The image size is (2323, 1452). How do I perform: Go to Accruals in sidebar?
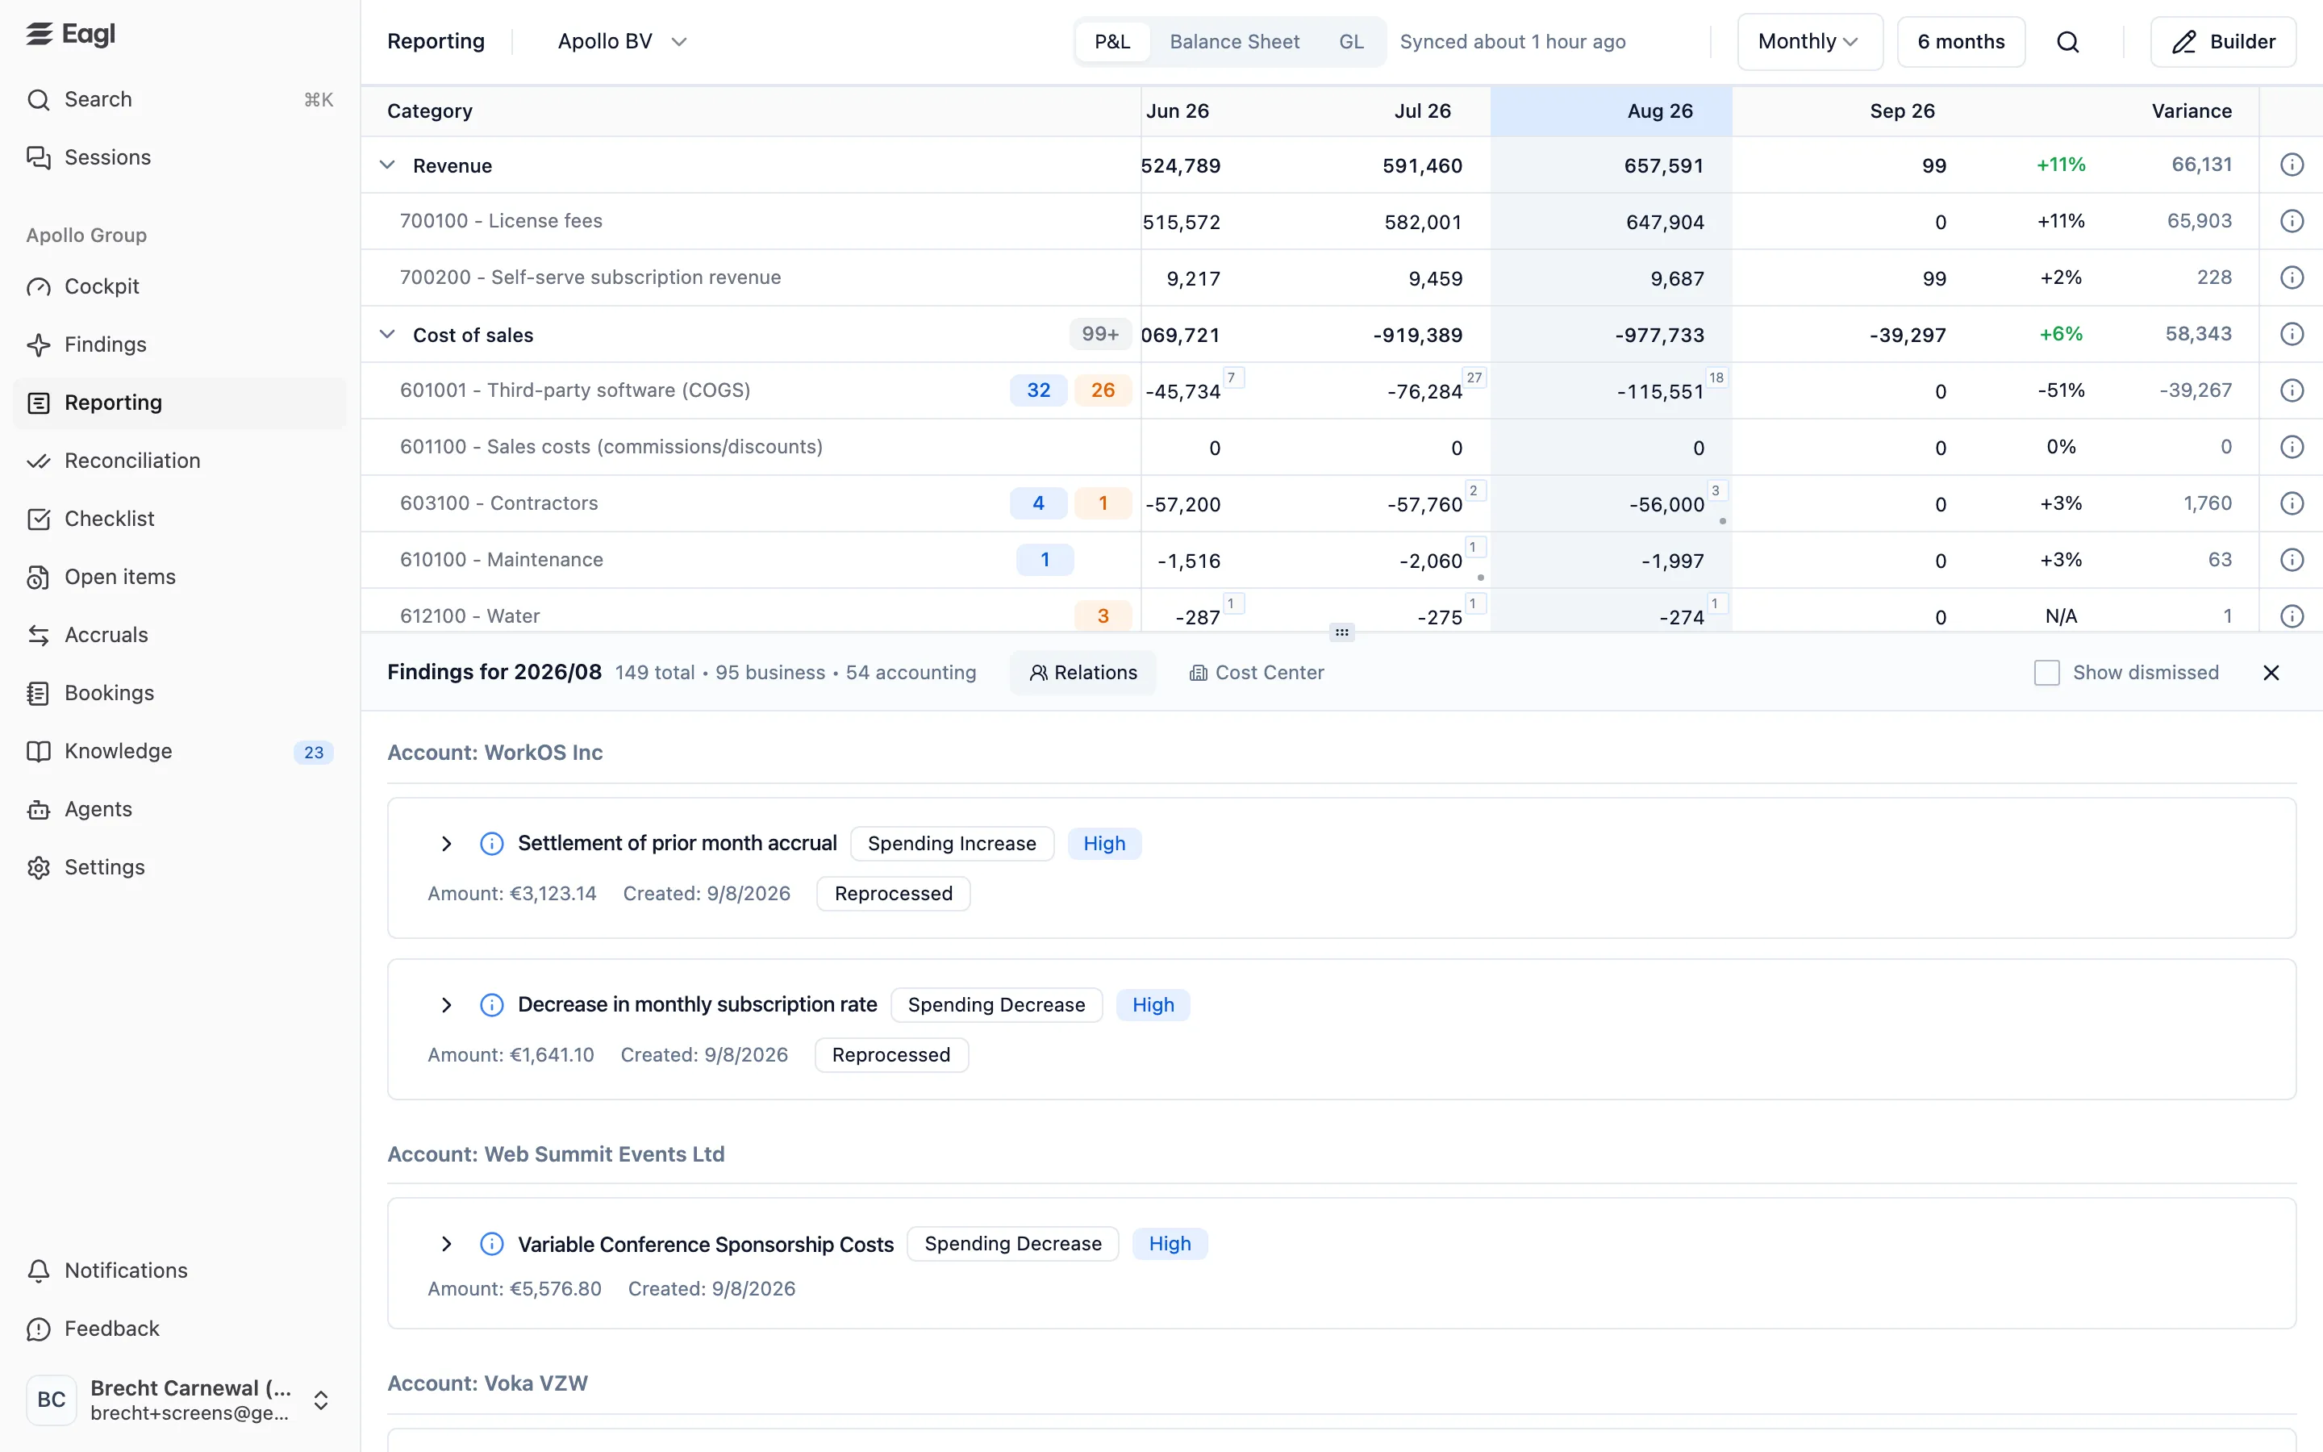coord(180,635)
